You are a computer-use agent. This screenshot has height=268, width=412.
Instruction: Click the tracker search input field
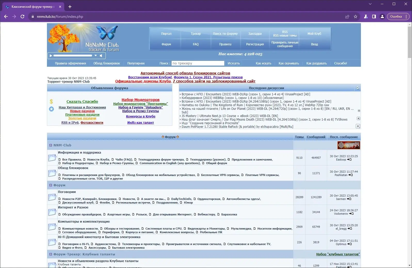point(198,63)
